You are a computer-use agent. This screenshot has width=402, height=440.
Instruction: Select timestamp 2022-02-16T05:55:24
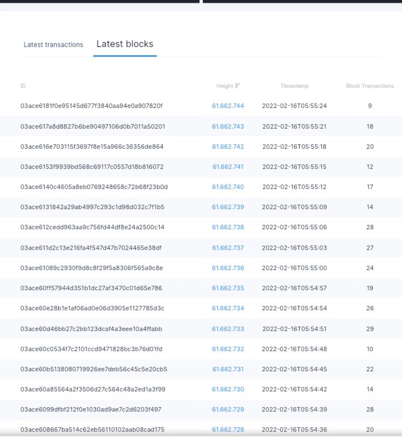coord(294,106)
